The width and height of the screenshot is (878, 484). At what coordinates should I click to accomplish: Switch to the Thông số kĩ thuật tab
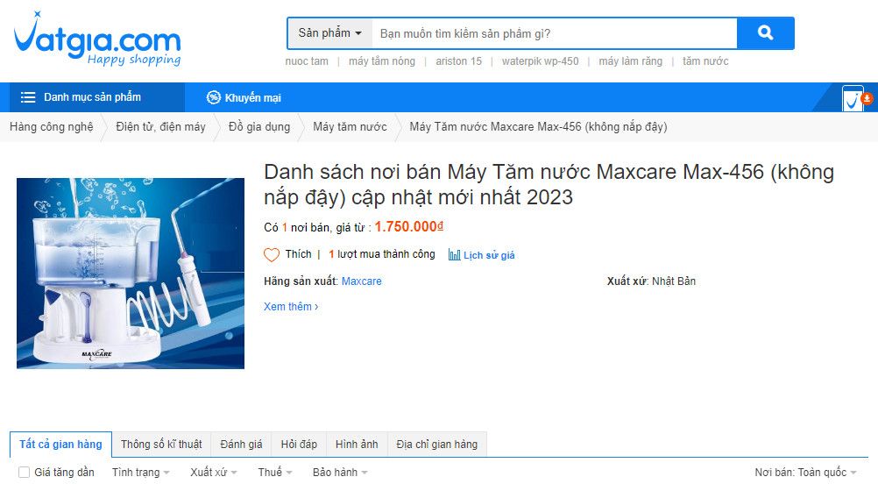click(x=161, y=445)
